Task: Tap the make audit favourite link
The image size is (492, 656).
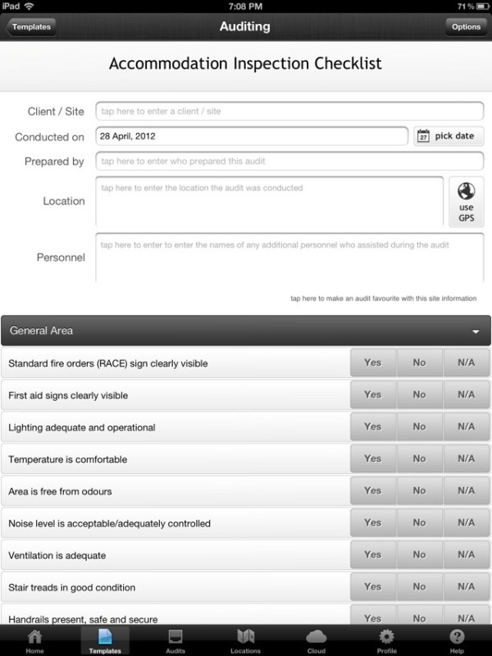Action: coord(383,298)
